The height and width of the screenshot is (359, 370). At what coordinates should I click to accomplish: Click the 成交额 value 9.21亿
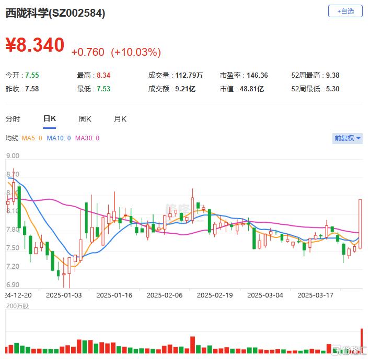(185, 89)
